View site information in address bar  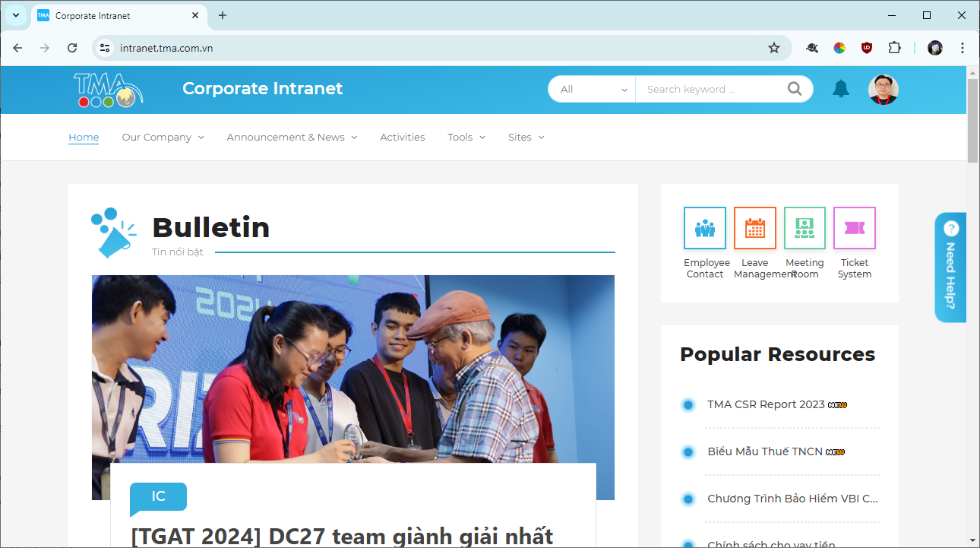pyautogui.click(x=106, y=48)
